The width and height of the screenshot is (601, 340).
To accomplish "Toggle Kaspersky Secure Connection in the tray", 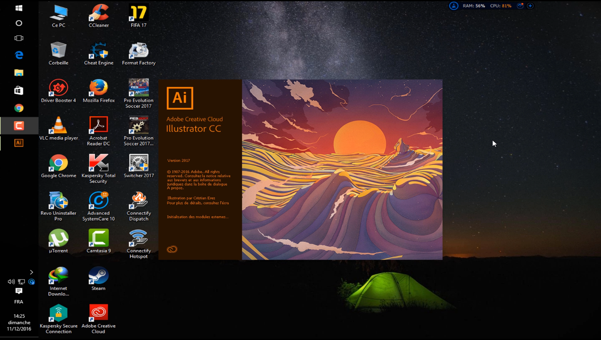I will pos(32,282).
